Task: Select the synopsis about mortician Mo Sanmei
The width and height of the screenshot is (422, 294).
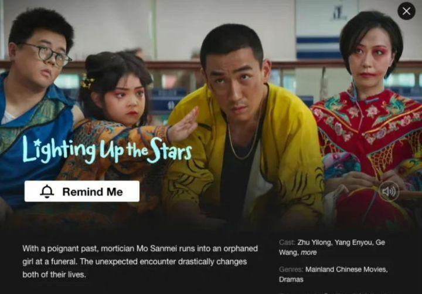Action: pos(140,261)
